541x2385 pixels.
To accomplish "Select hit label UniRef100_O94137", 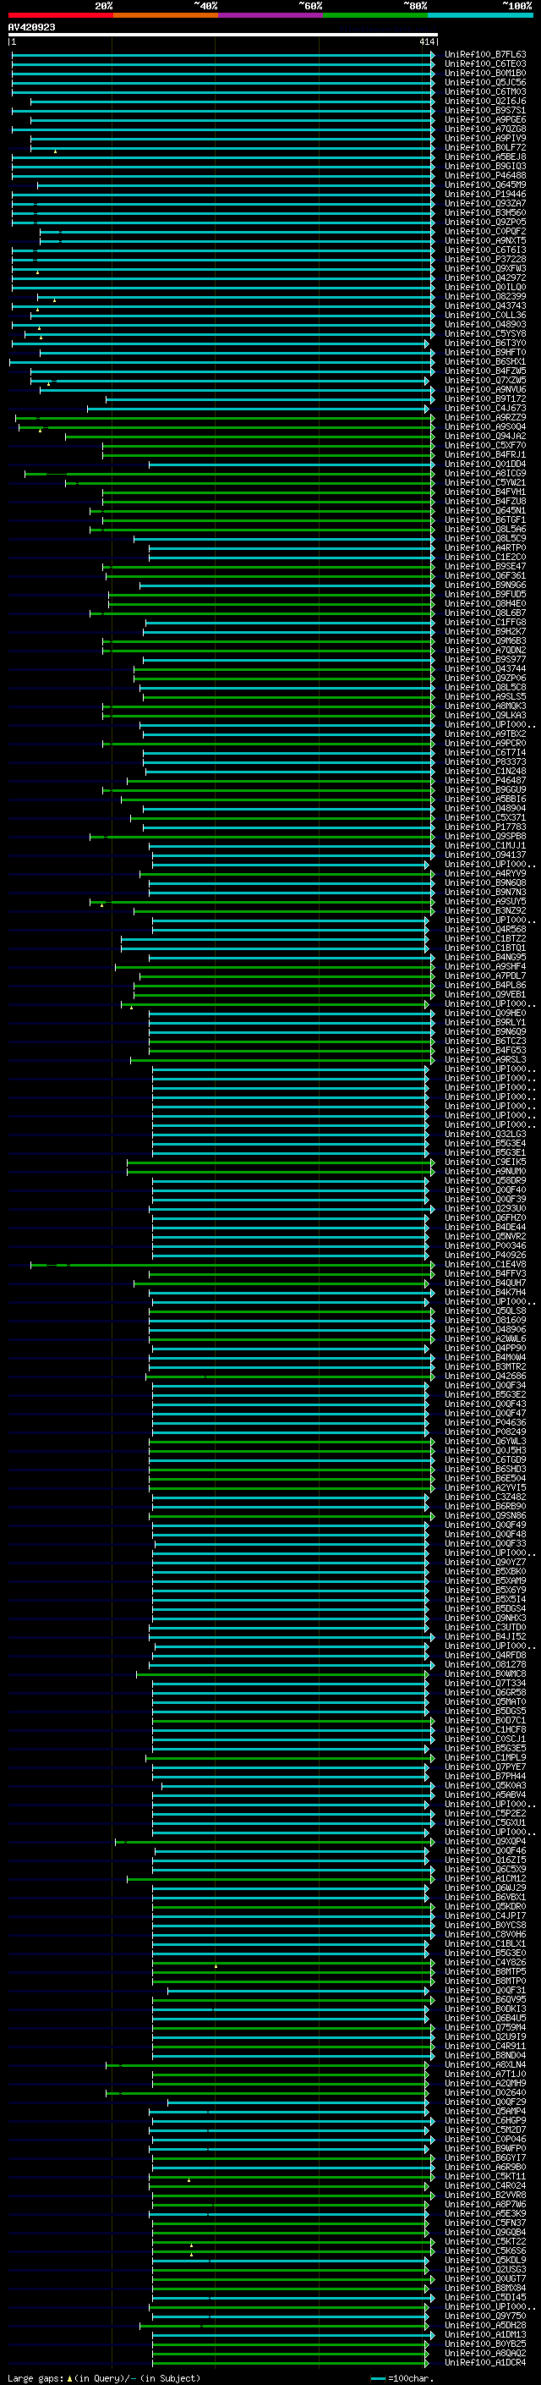I will (485, 855).
